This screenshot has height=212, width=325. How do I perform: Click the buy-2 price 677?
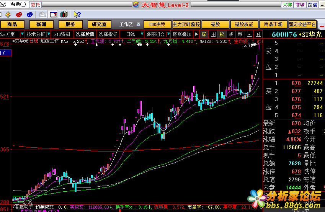(296, 91)
